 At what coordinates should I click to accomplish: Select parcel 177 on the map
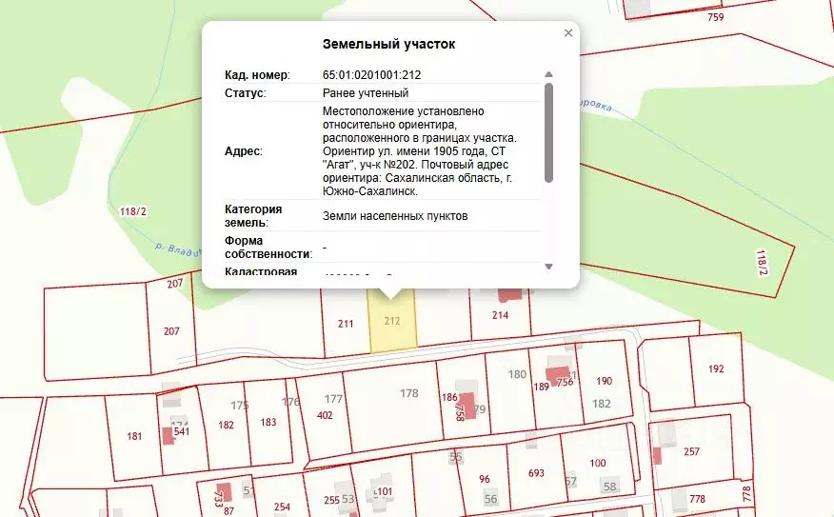pyautogui.click(x=332, y=400)
